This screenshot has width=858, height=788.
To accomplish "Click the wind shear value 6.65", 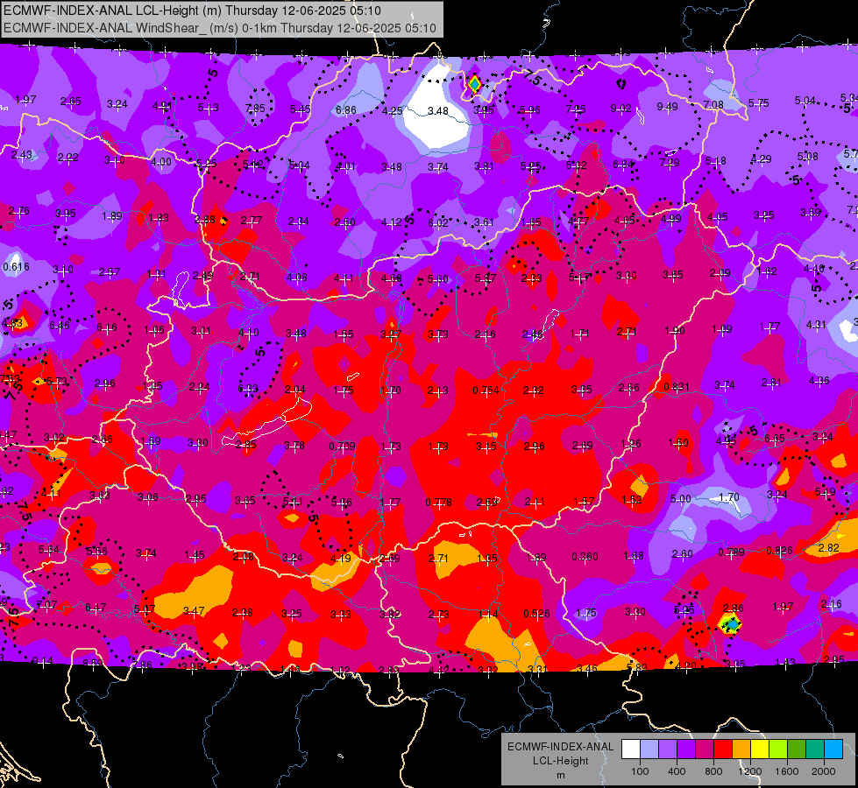I will tap(774, 439).
